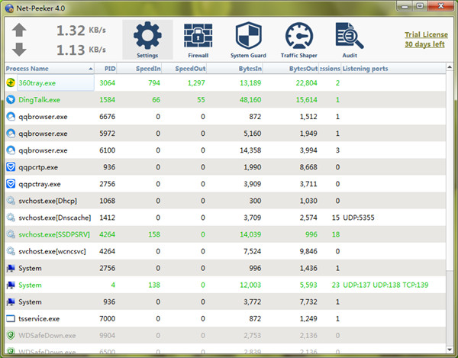The width and height of the screenshot is (458, 358).
Task: Sort by SpeedIn column header
Action: coord(148,69)
